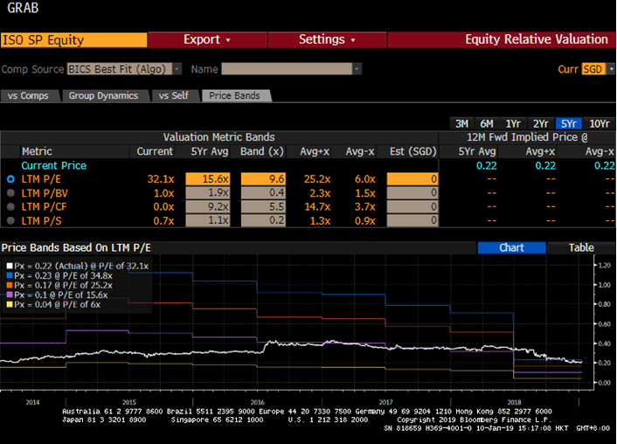The height and width of the screenshot is (444, 617).
Task: Click the 2018 label on the chart axis
Action: pos(514,402)
